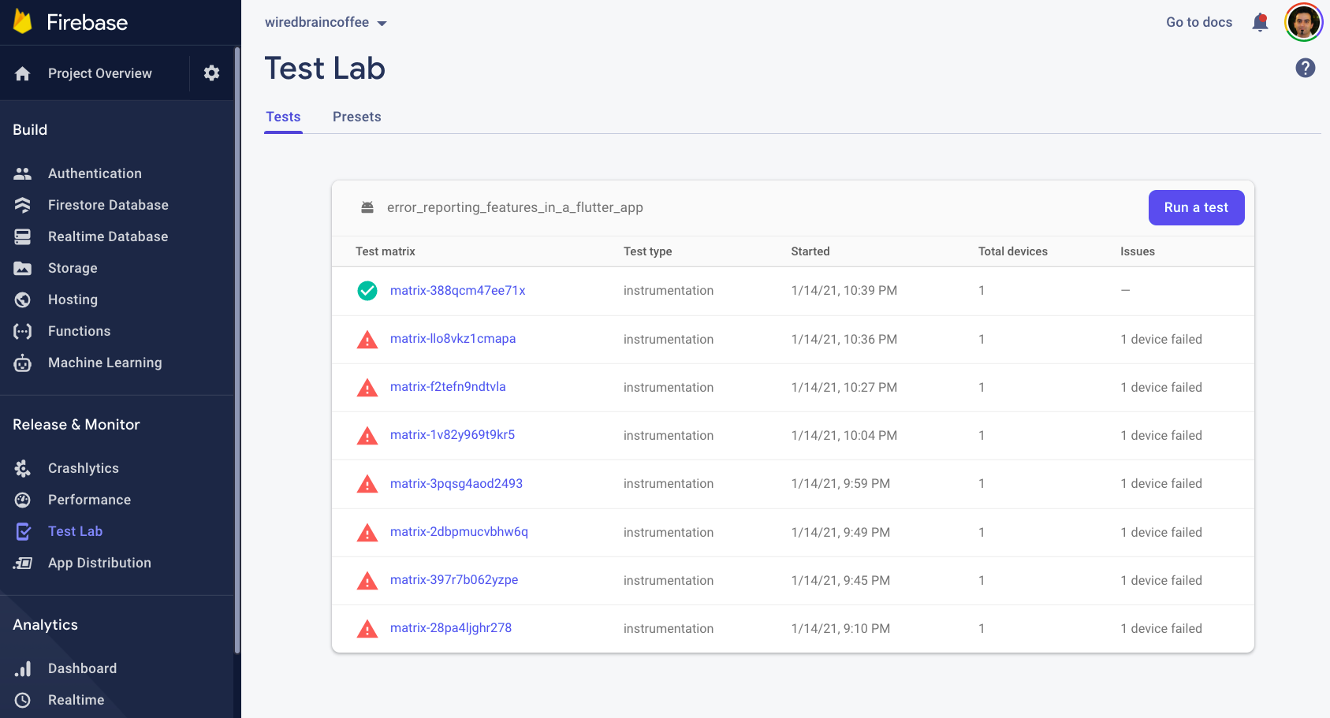Image resolution: width=1330 pixels, height=718 pixels.
Task: Open the matrix-3pqsg4aod2493 test link
Action: point(456,483)
